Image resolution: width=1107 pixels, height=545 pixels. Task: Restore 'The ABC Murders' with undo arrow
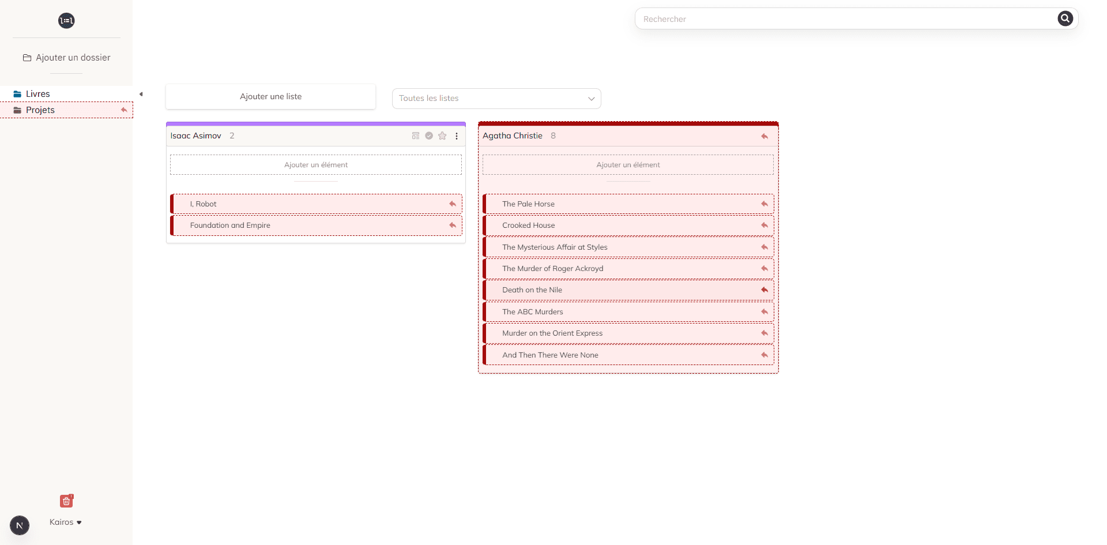(x=765, y=312)
